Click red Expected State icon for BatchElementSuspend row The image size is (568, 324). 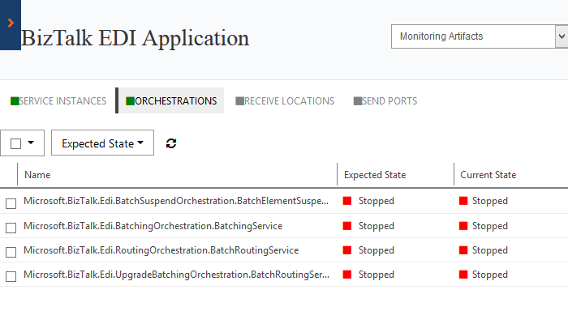coord(347,201)
